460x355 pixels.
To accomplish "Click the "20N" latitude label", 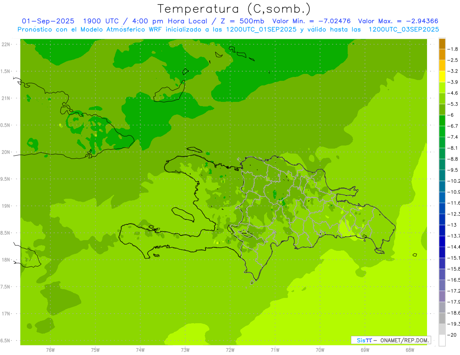I will [5, 152].
